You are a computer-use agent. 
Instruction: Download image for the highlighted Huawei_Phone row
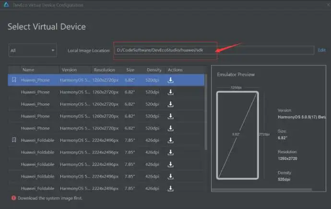pyautogui.click(x=171, y=80)
